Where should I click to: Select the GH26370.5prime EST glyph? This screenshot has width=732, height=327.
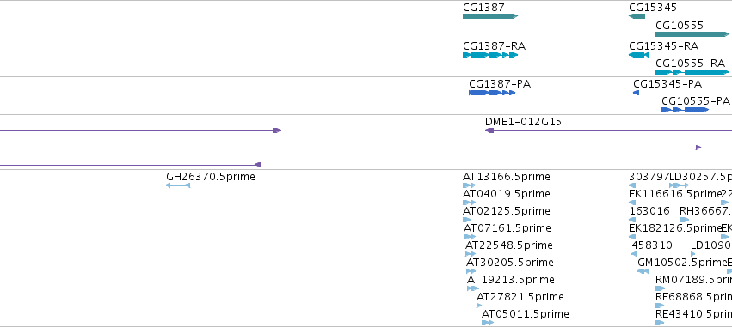(x=178, y=185)
